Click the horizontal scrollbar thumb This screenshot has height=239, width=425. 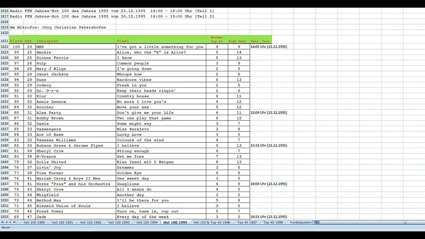coord(405,222)
